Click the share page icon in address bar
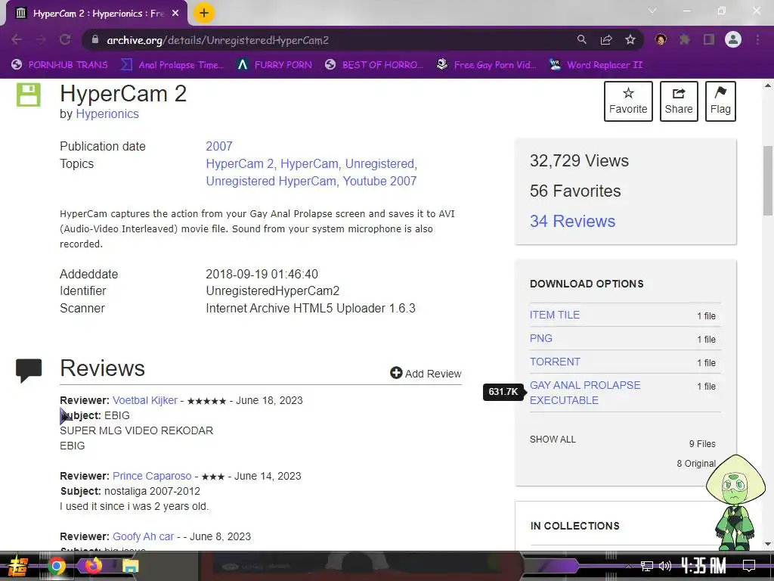This screenshot has width=774, height=581. (606, 40)
